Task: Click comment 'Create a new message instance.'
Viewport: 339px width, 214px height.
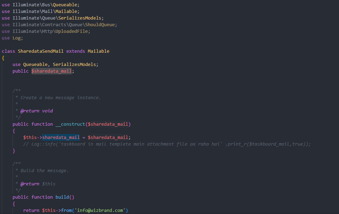Action: pos(60,98)
